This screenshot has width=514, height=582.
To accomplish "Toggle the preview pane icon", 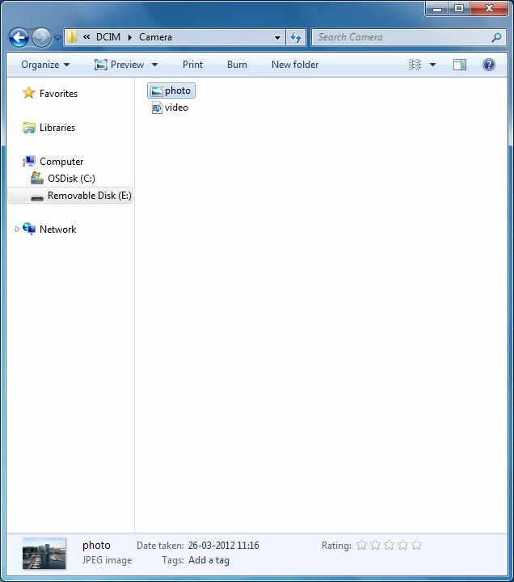I will click(x=460, y=65).
